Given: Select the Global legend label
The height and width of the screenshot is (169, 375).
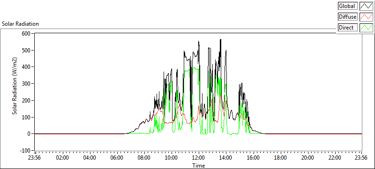Looking at the screenshot, I should tap(348, 6).
